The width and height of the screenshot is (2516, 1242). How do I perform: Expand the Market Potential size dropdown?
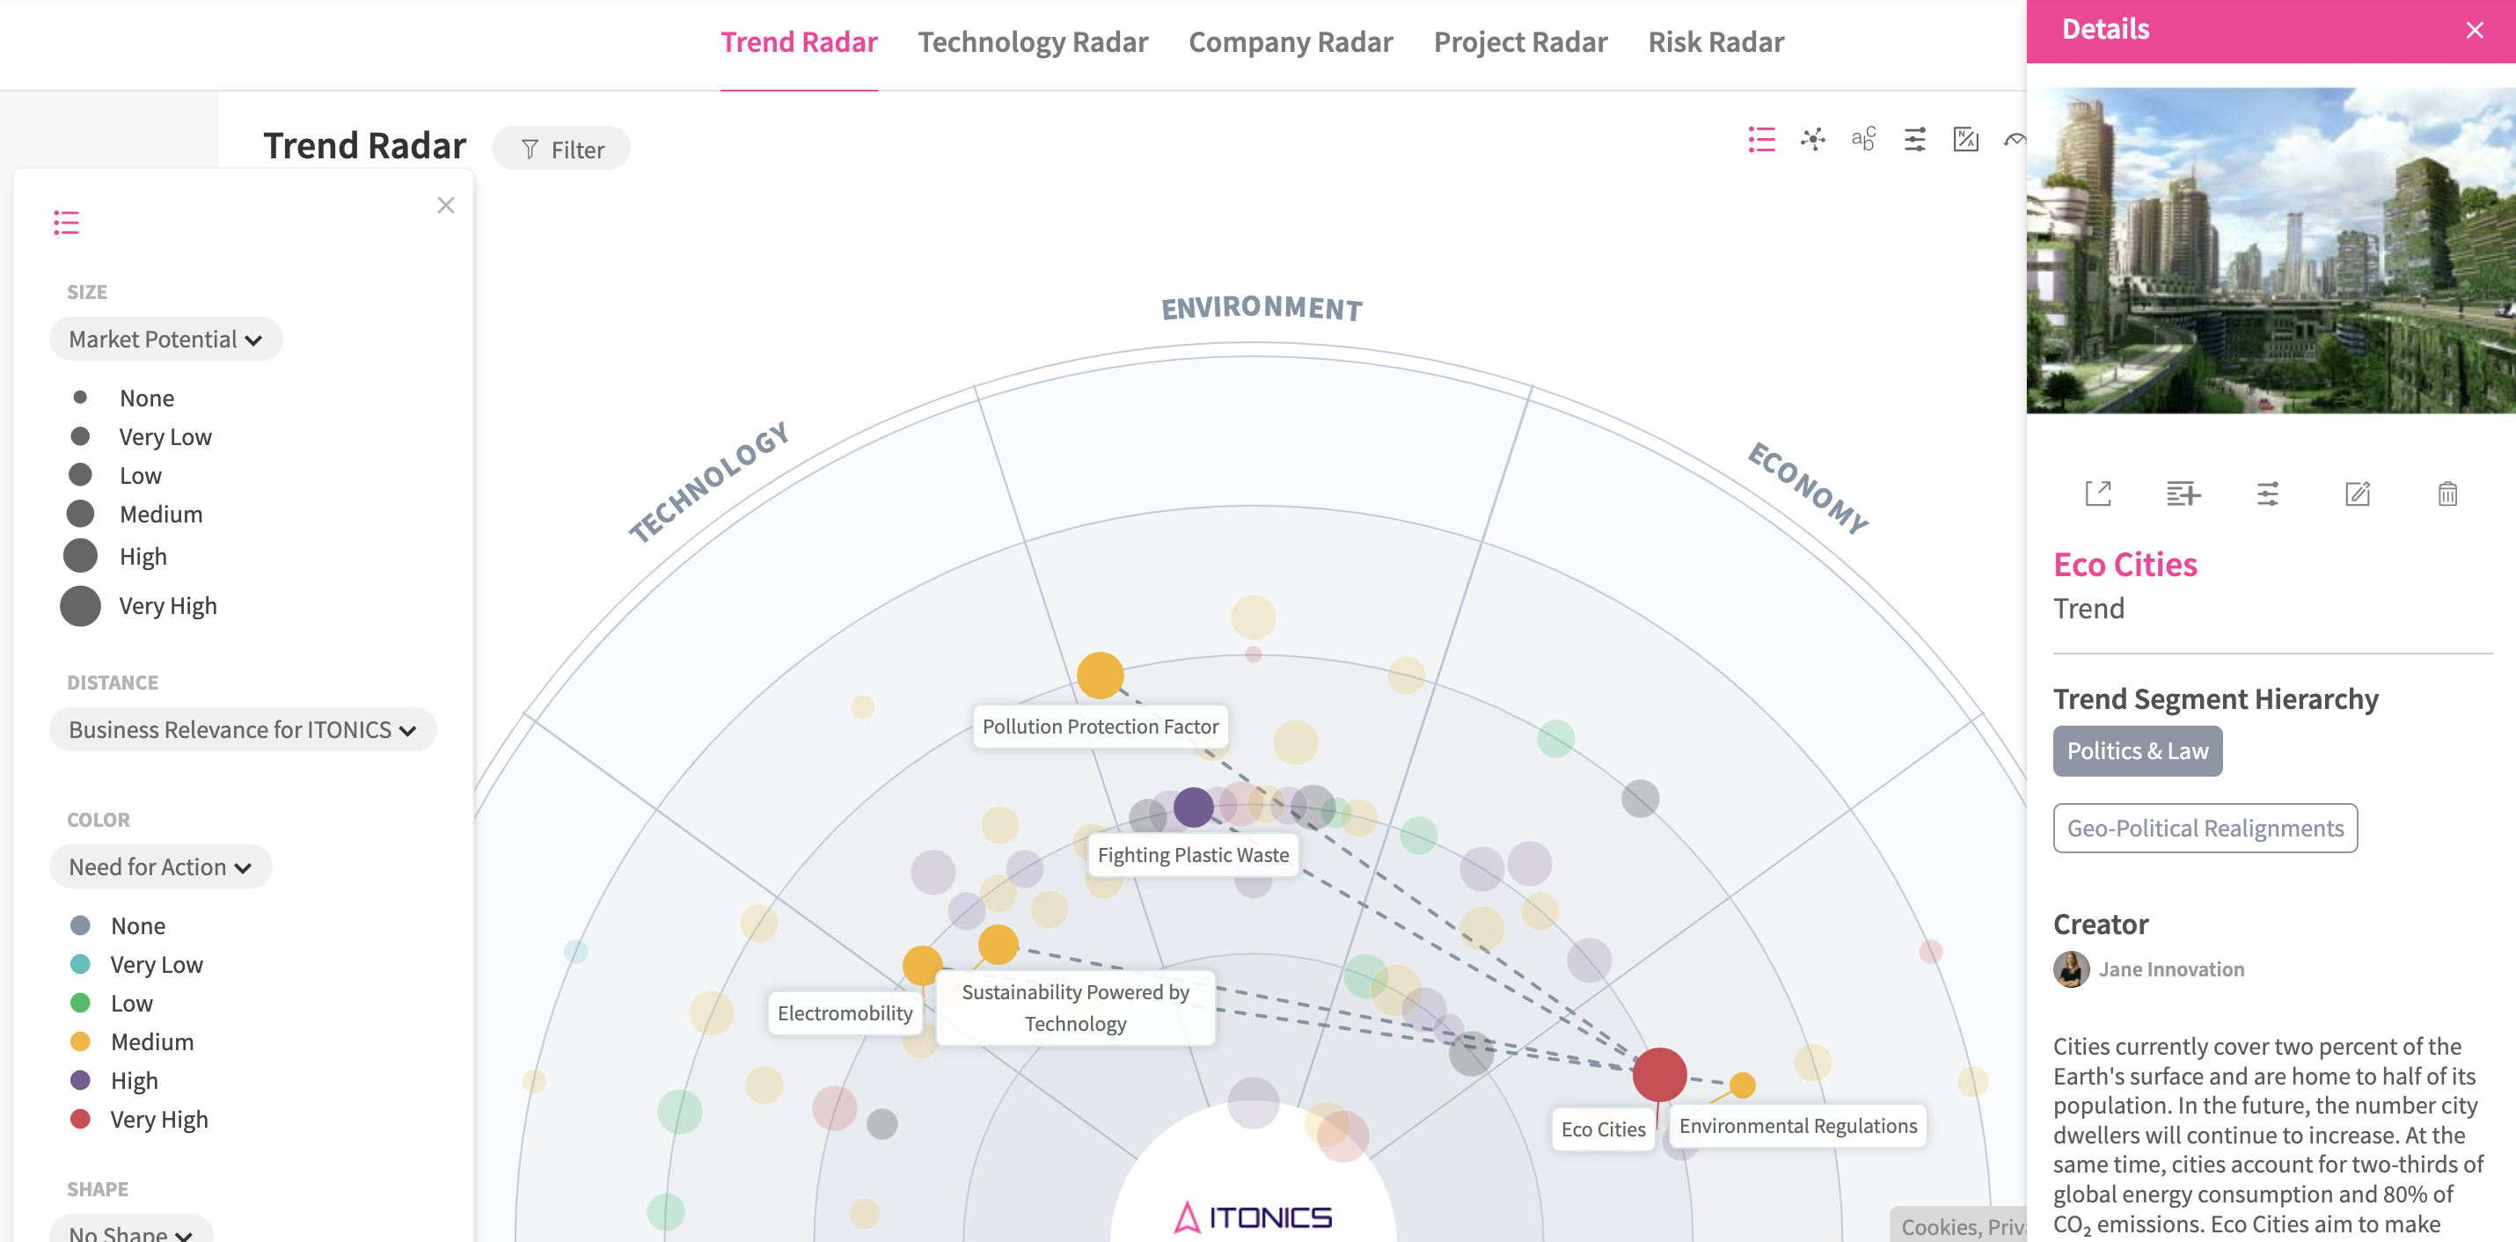pos(165,339)
